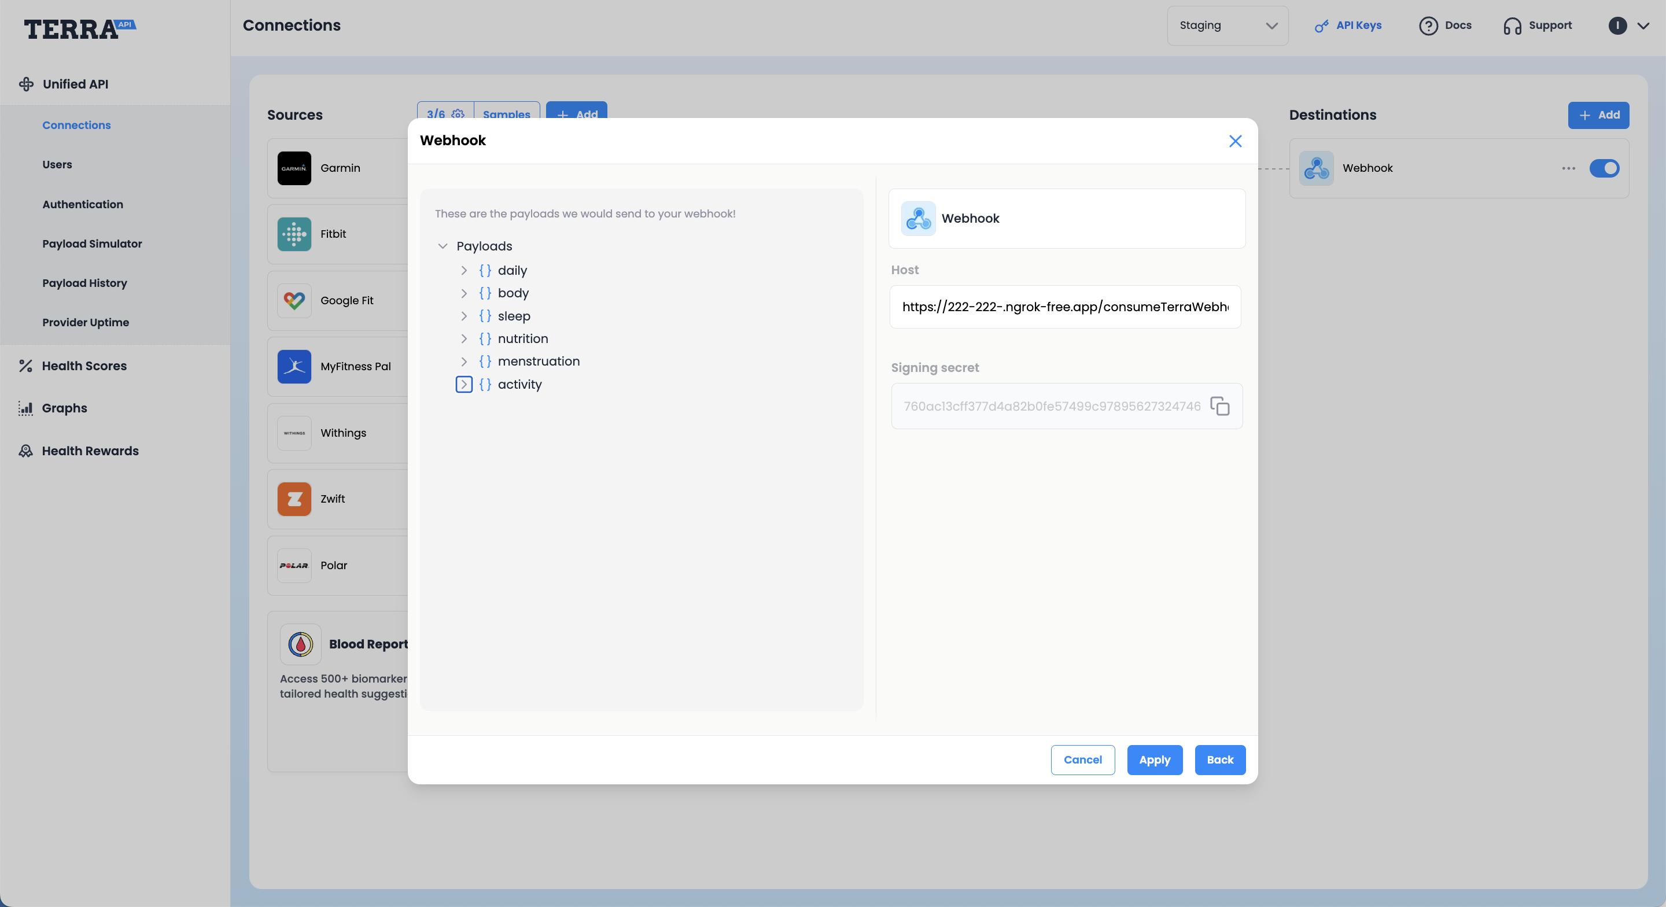Expand the daily payload node
Screen dimensions: 1666x907
click(464, 270)
